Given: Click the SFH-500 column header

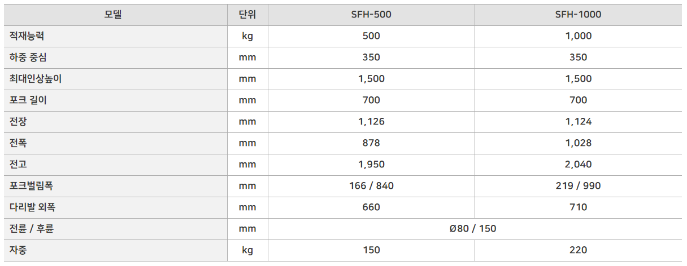Looking at the screenshot, I should click(x=371, y=15).
